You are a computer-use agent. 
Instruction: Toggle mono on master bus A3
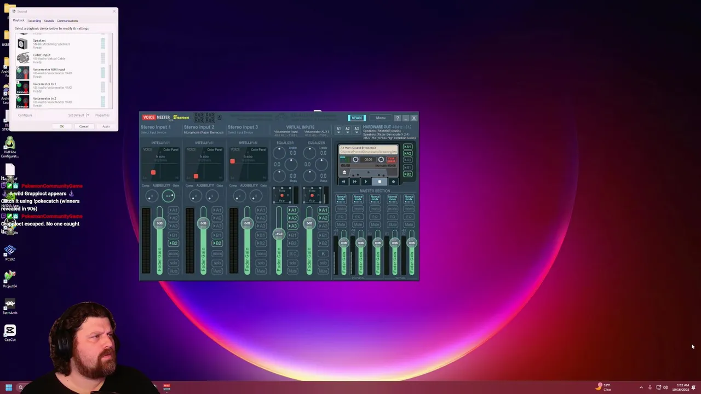375,209
